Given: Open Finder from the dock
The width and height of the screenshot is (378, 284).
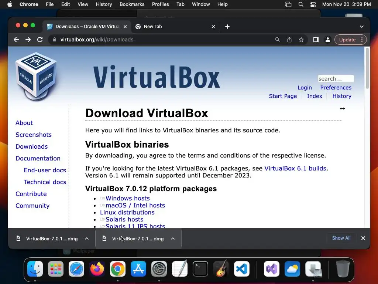Looking at the screenshot, I should (35, 269).
